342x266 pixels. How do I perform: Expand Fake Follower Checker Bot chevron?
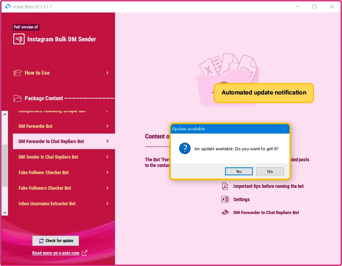[107, 172]
